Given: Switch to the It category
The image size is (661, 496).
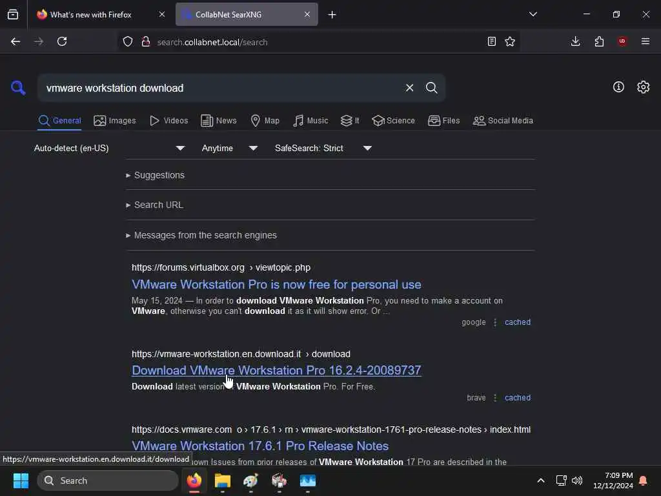Looking at the screenshot, I should coord(350,121).
